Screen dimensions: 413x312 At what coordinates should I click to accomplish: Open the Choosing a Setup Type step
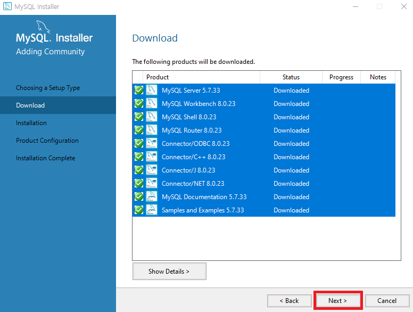(x=48, y=88)
